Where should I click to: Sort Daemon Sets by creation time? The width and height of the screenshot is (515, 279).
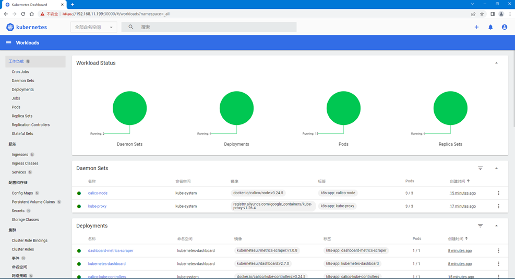pyautogui.click(x=460, y=181)
